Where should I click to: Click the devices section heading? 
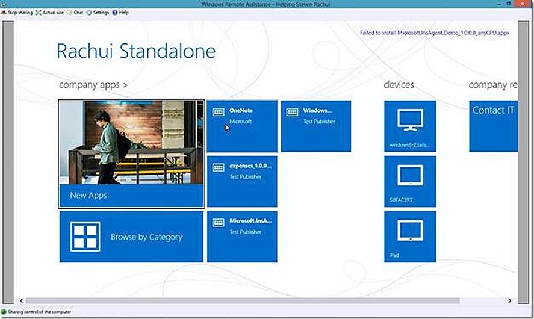pos(399,85)
